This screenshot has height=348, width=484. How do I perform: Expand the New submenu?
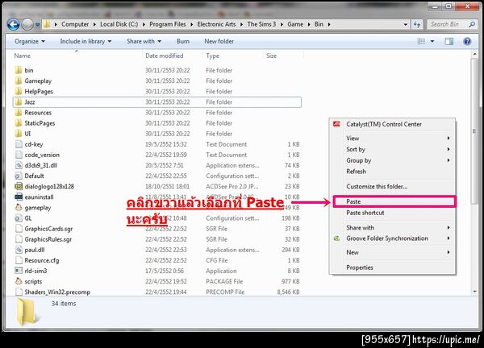[x=393, y=252]
